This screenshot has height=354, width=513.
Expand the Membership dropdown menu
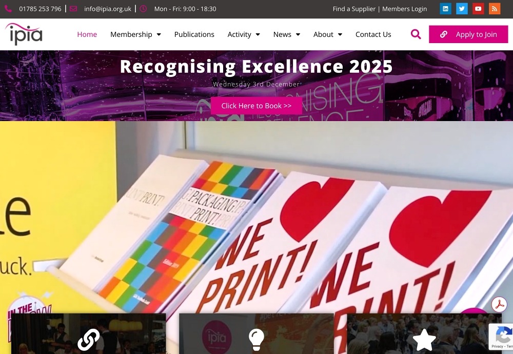135,34
